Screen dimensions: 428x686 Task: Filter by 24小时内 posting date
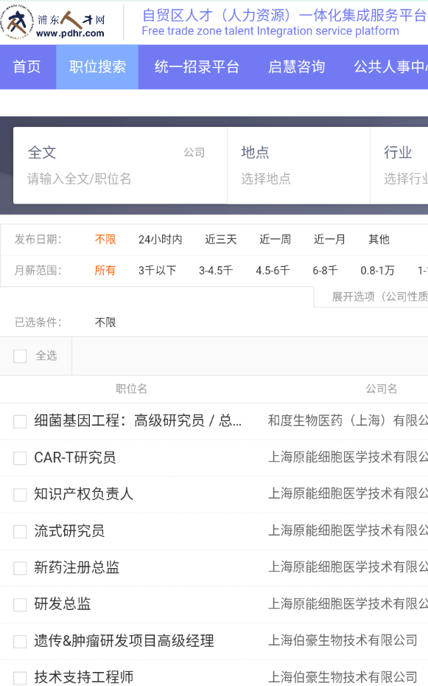pyautogui.click(x=161, y=239)
